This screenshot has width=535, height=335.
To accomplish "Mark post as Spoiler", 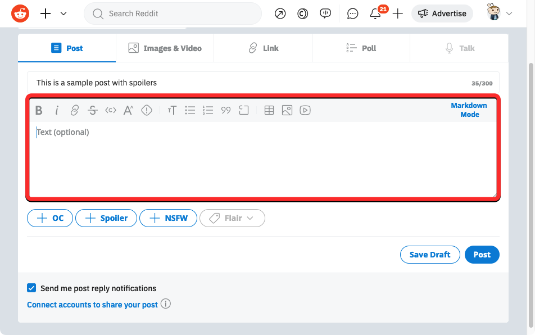I will (x=106, y=218).
